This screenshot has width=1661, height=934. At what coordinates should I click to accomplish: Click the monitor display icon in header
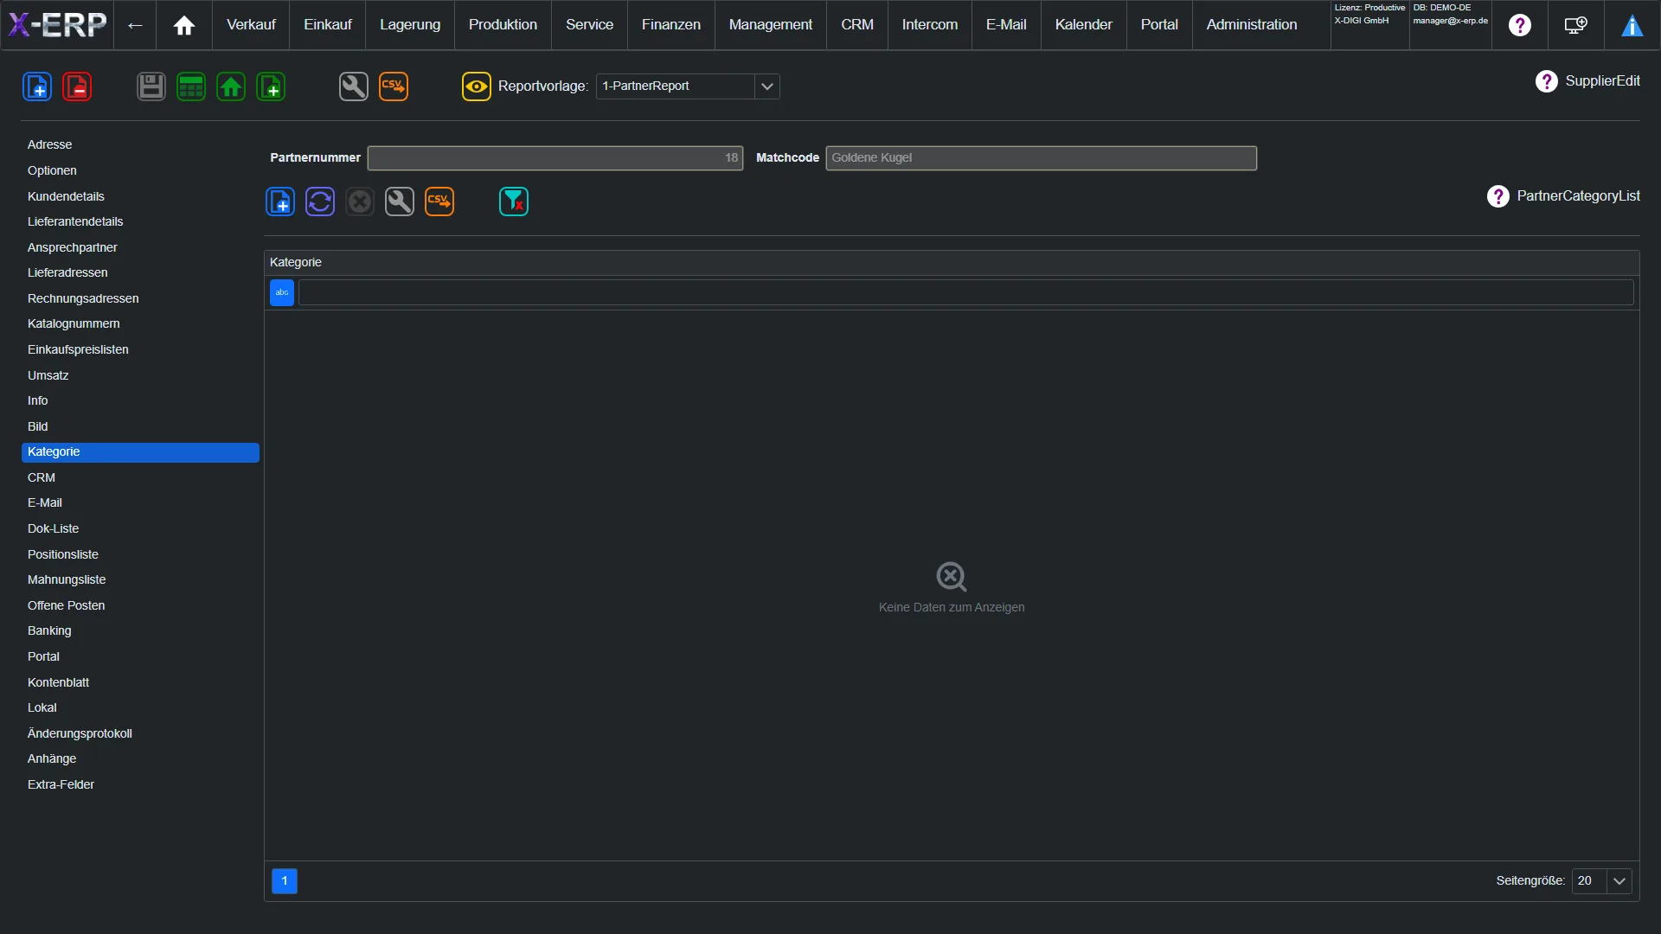tap(1576, 25)
